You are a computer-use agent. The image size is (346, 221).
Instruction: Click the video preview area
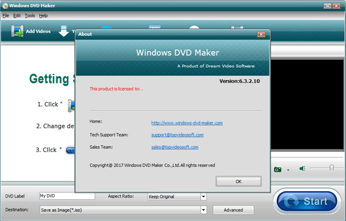pyautogui.click(x=307, y=105)
